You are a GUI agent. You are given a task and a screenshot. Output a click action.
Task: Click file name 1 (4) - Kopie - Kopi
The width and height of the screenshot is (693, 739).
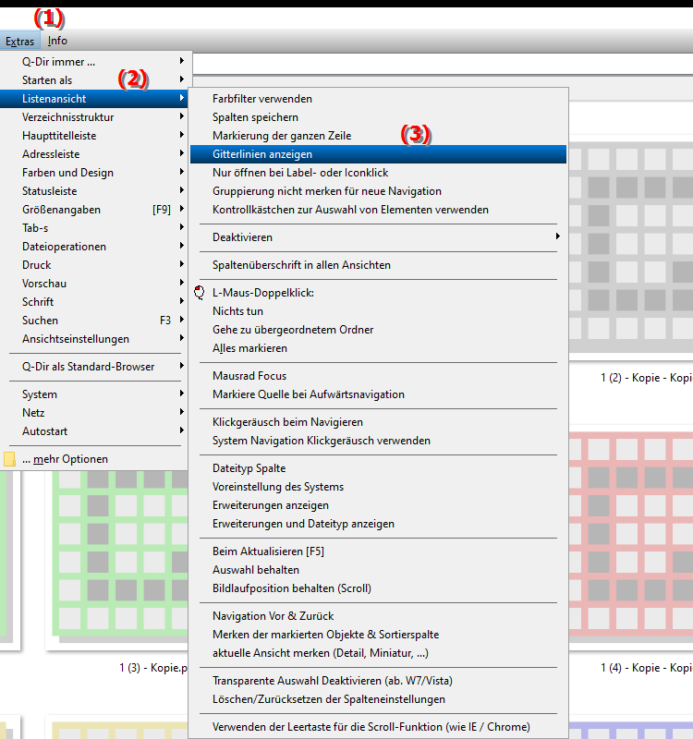[x=646, y=668]
